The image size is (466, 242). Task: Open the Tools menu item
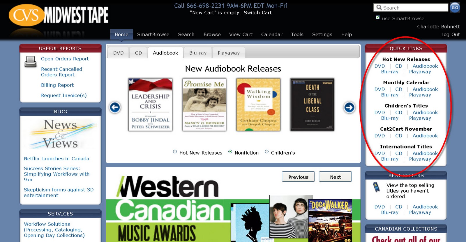click(297, 34)
